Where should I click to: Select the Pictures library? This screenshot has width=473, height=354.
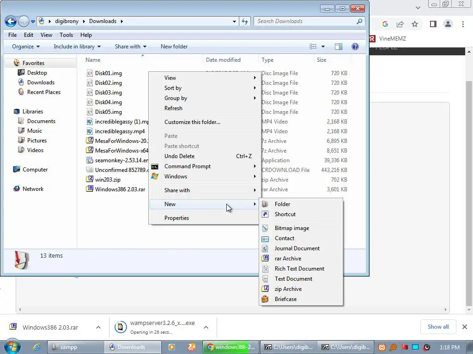(37, 141)
